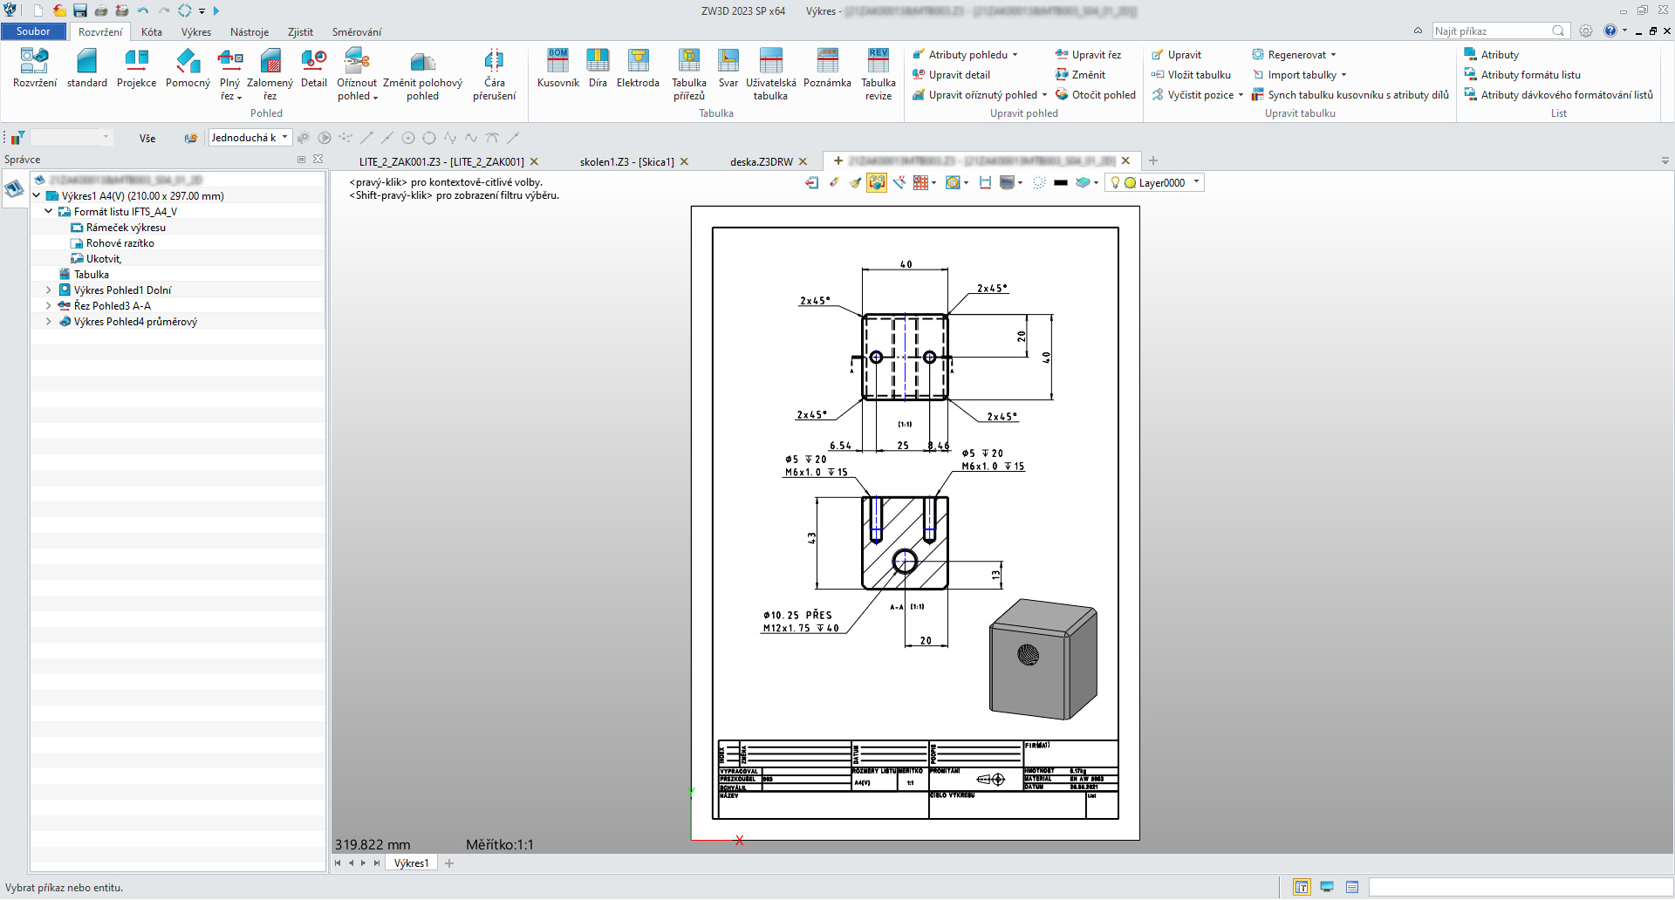
Task: Insert a Detail view
Action: tap(313, 69)
